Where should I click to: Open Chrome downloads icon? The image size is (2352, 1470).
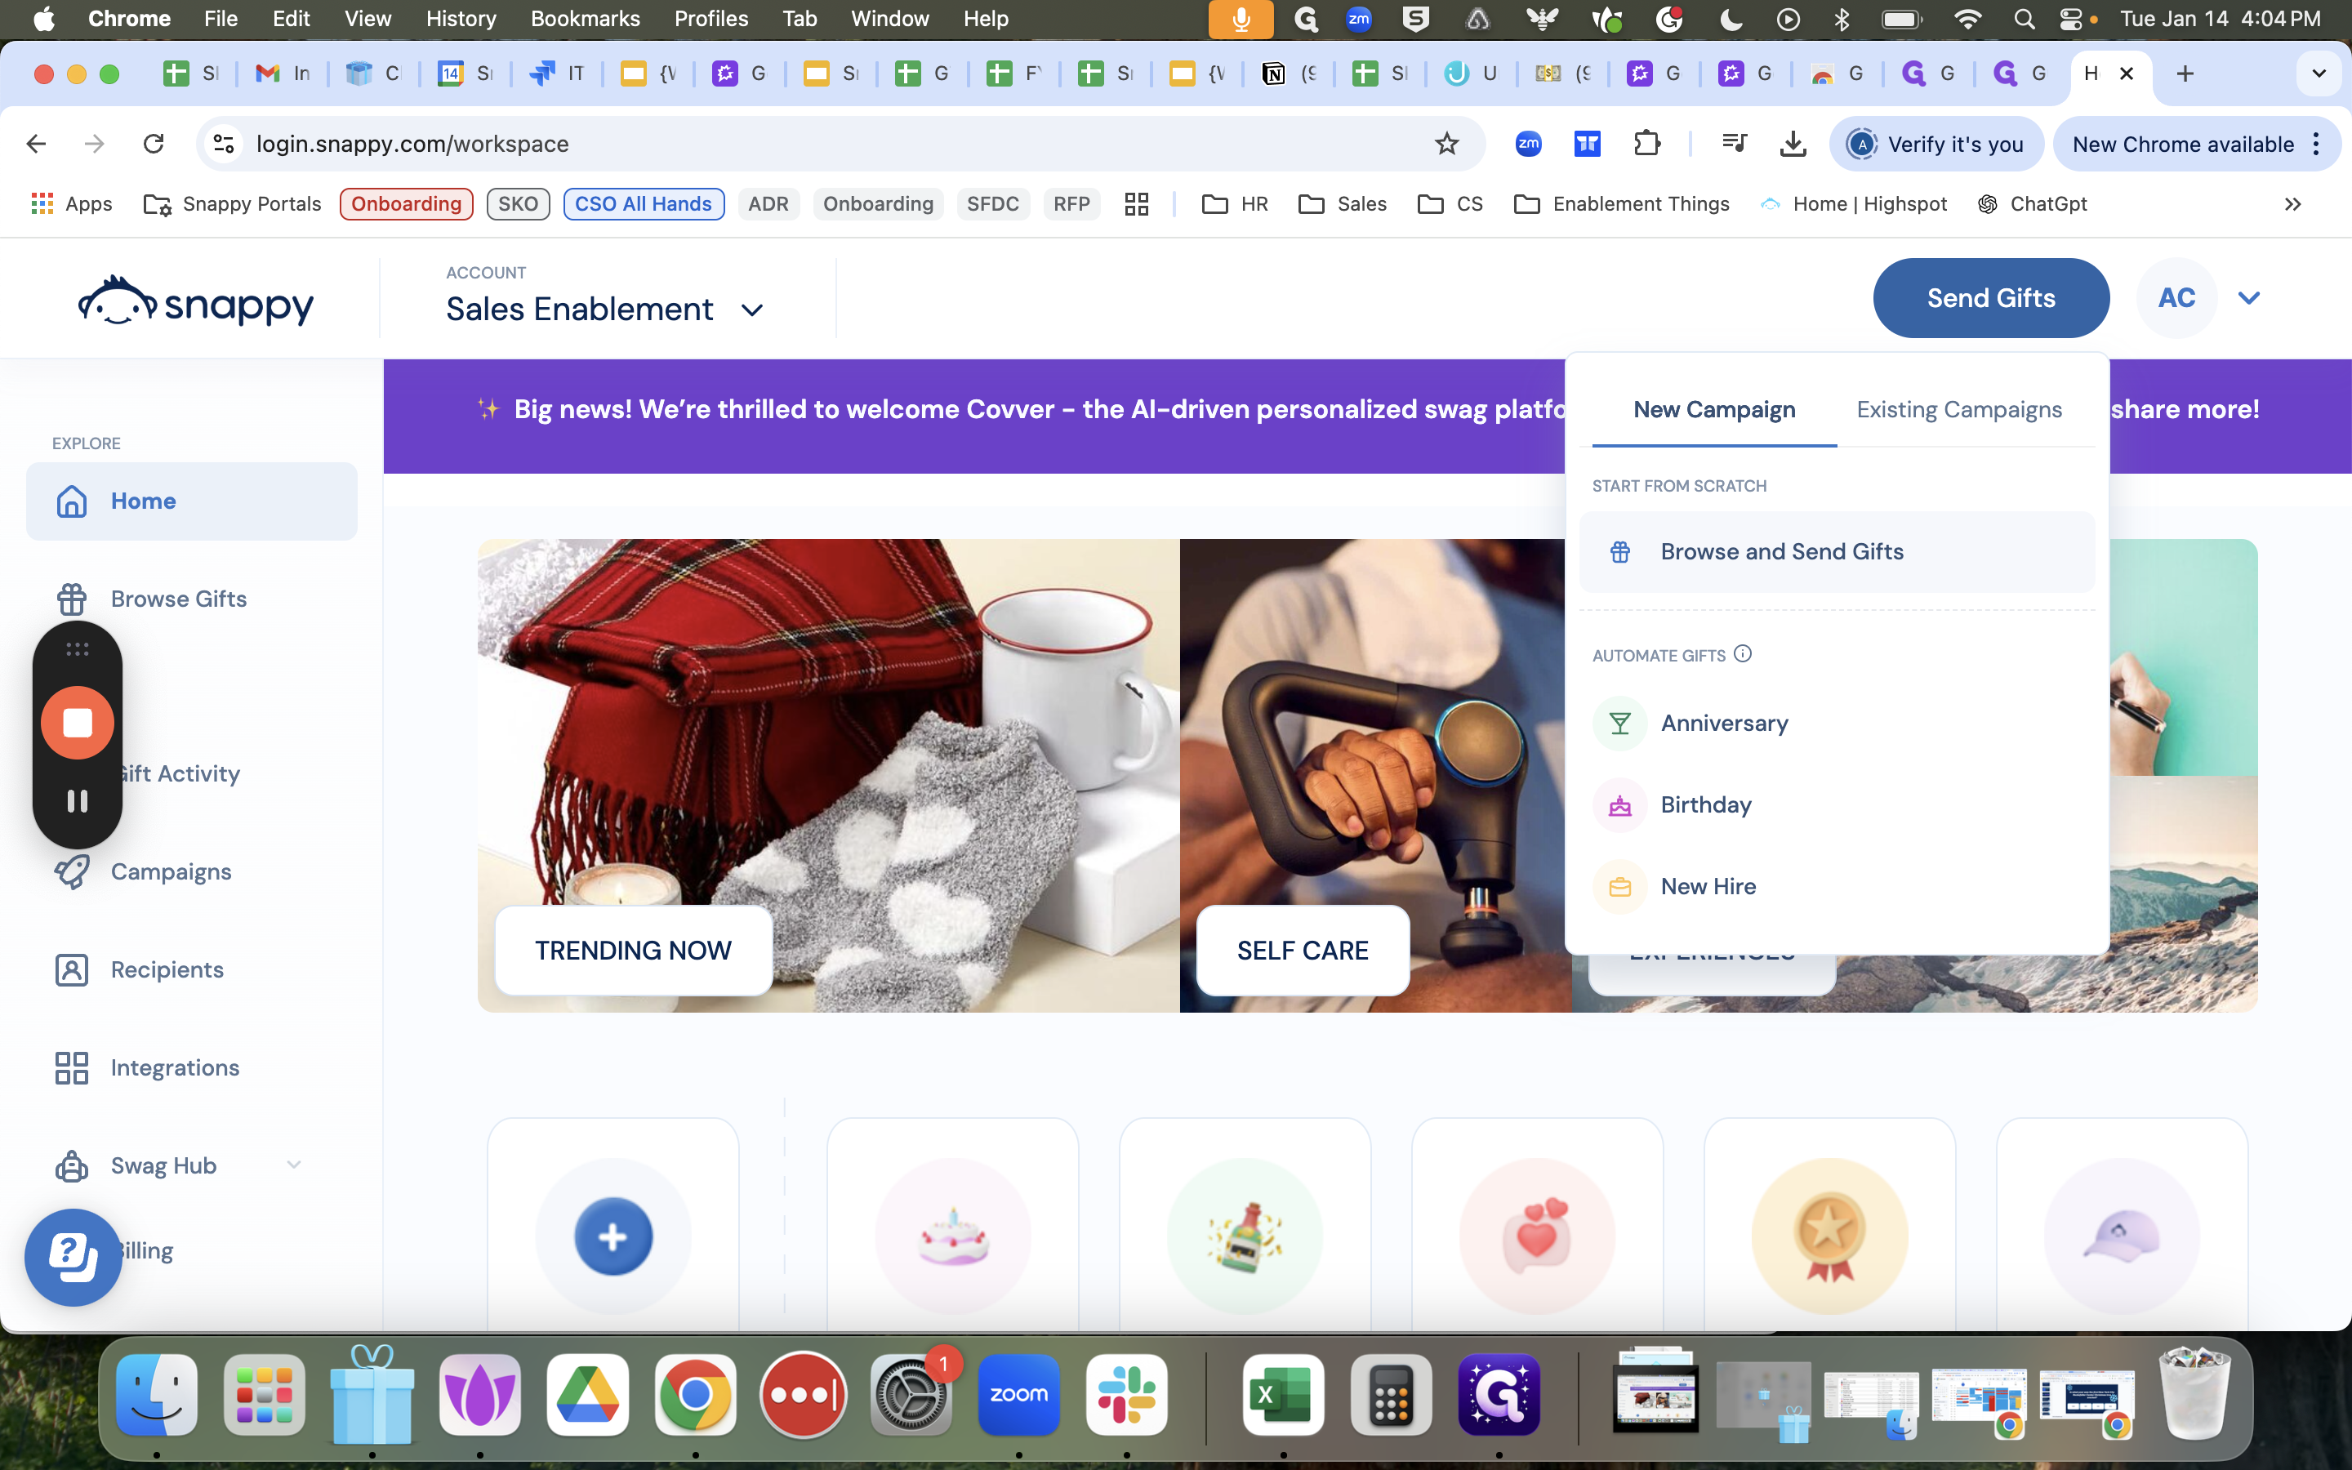point(1793,144)
